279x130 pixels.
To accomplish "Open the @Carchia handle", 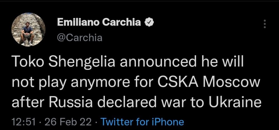I will 80,37.
